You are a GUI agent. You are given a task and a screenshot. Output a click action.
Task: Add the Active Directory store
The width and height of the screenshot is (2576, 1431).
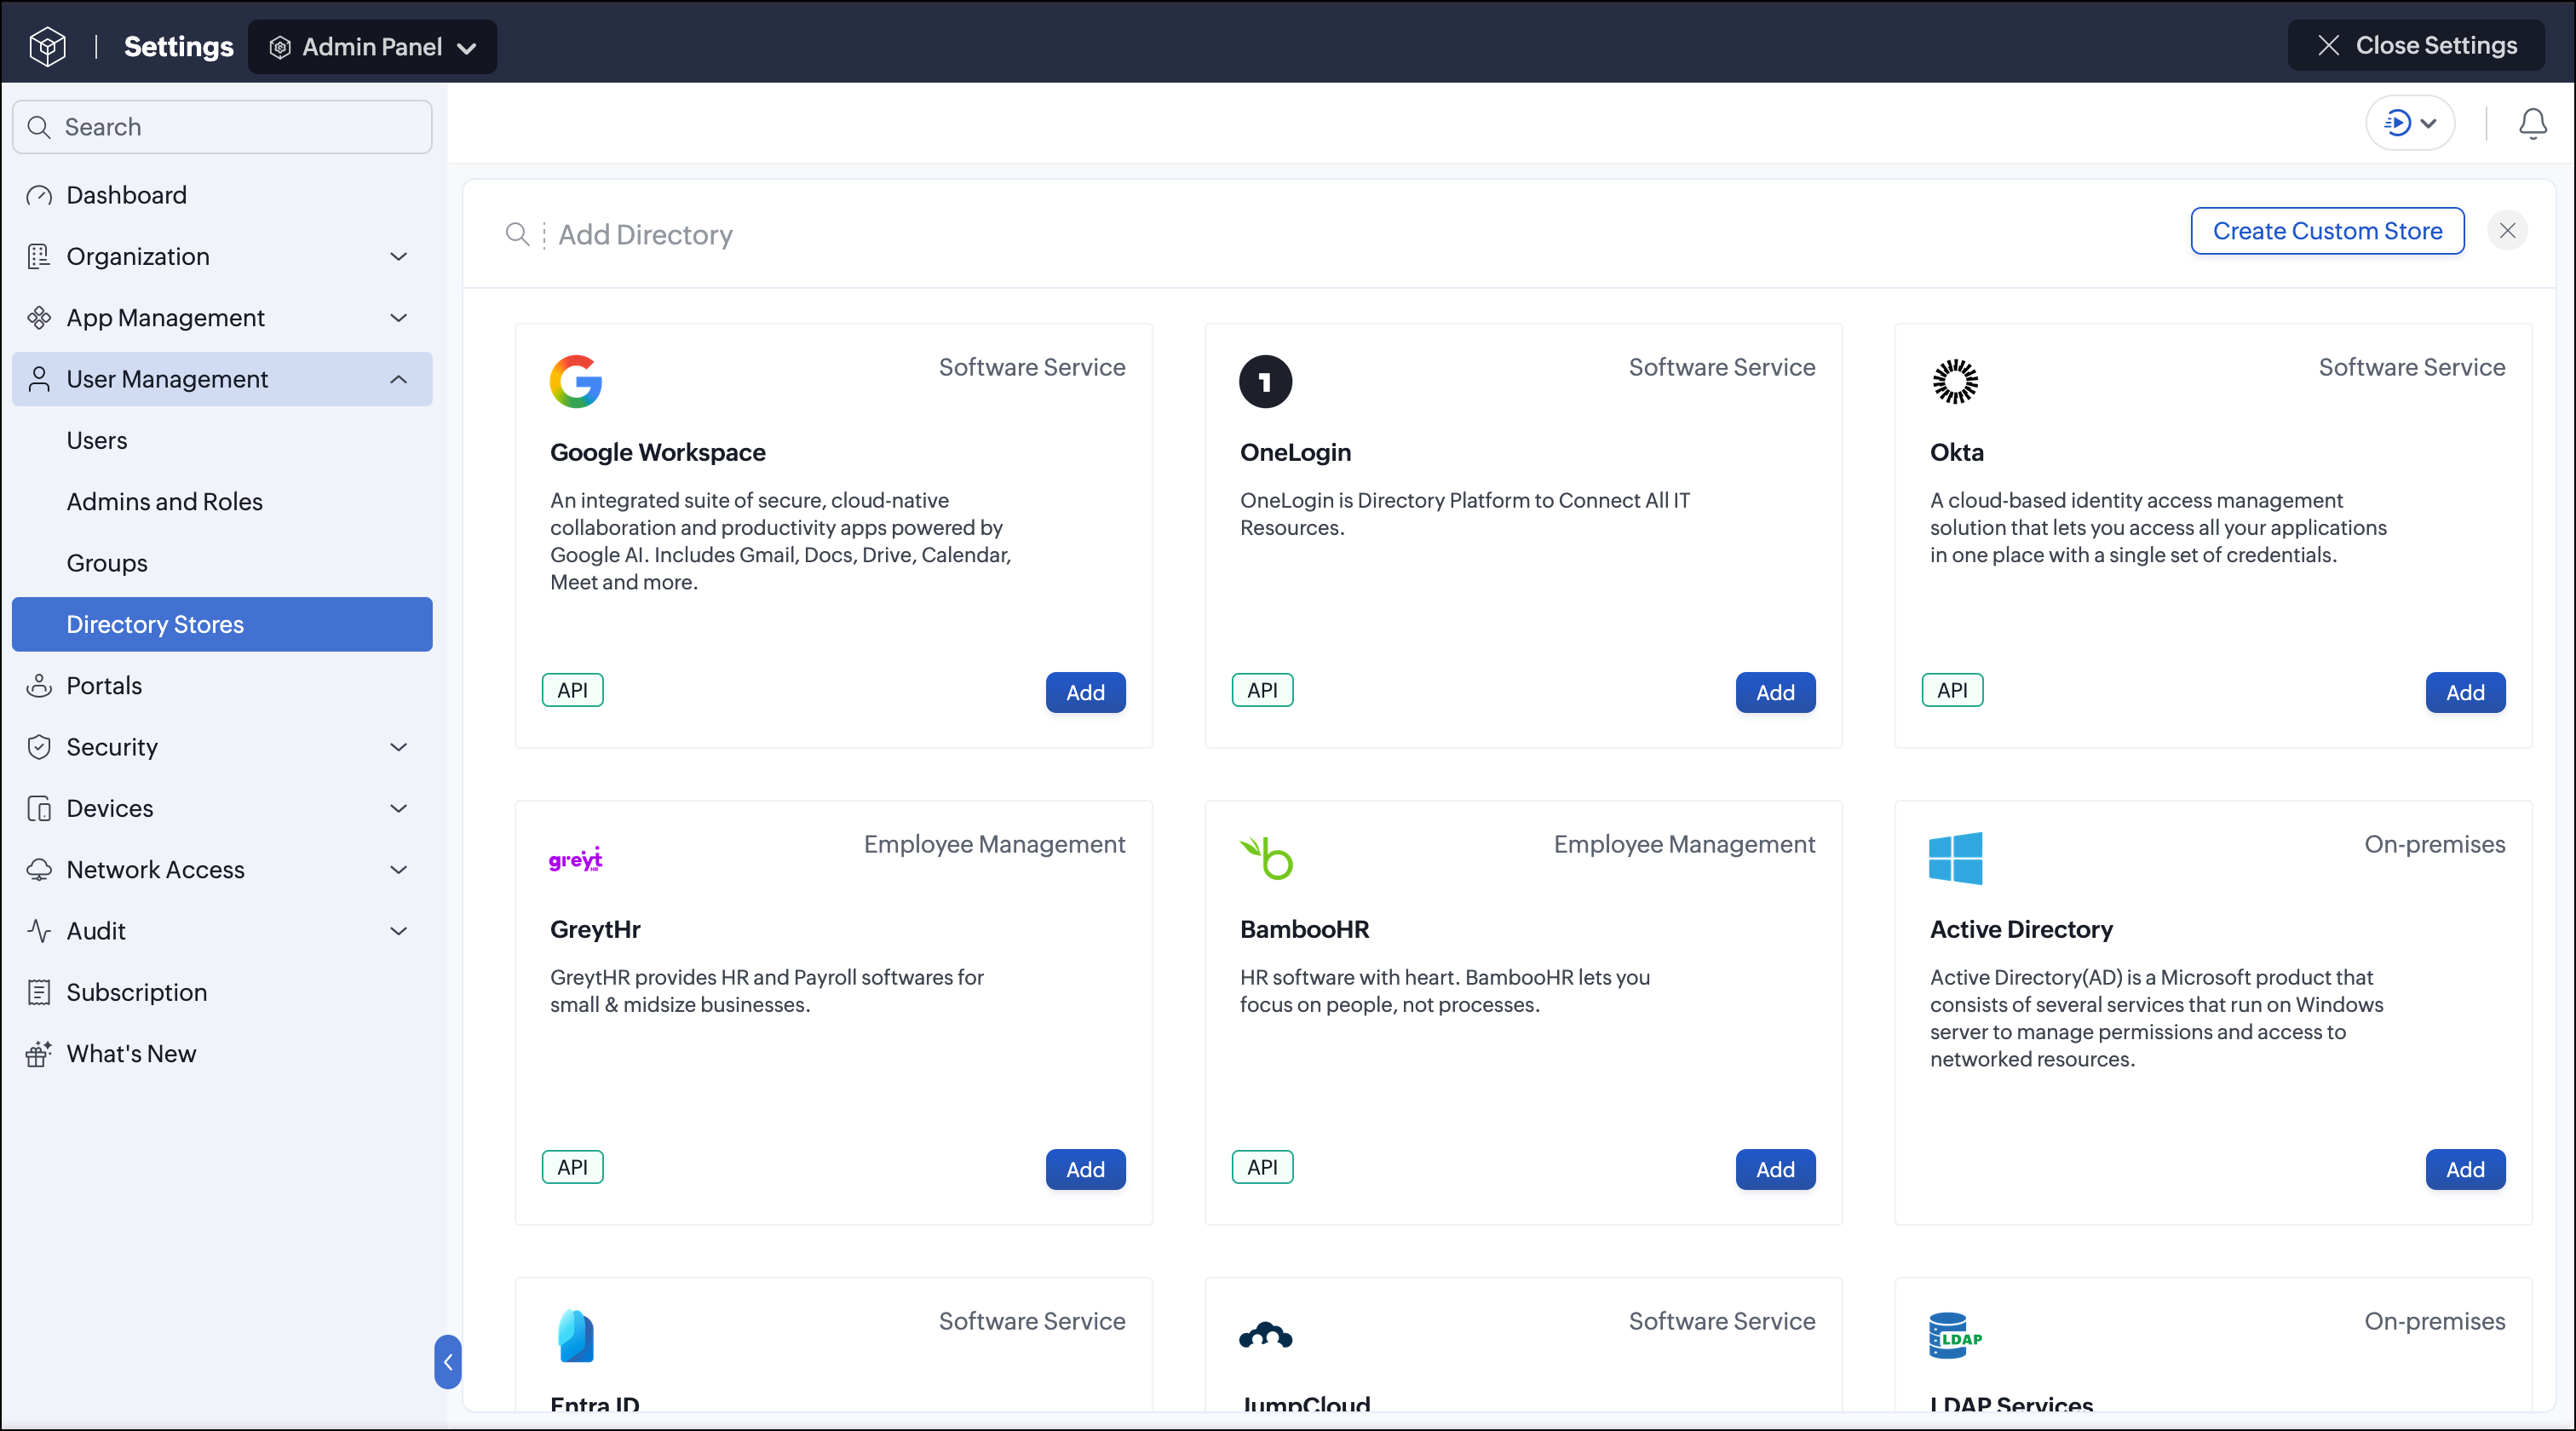point(2465,1170)
